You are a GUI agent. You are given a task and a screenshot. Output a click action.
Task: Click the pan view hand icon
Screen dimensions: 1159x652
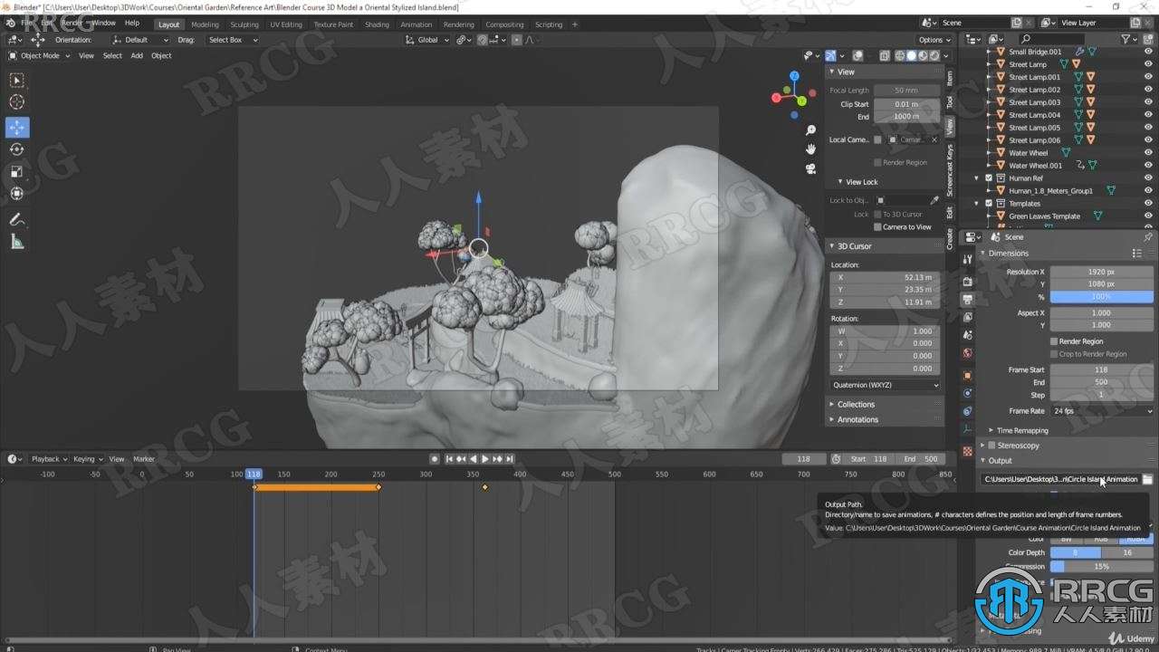click(810, 148)
